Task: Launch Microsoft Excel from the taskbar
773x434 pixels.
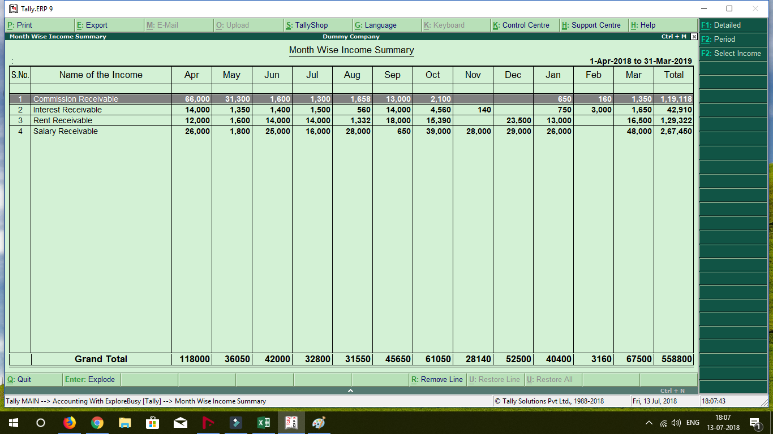Action: click(x=263, y=422)
